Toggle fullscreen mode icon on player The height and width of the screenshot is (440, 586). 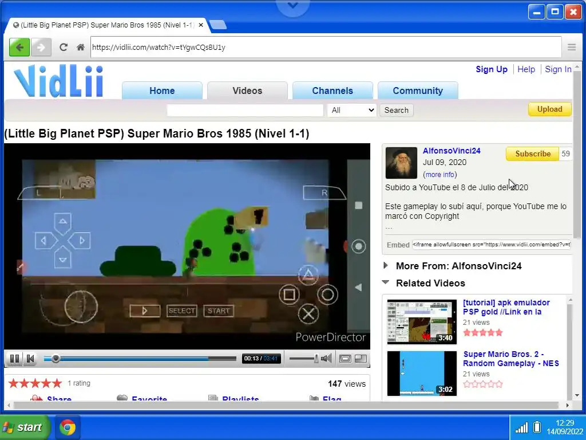point(361,359)
